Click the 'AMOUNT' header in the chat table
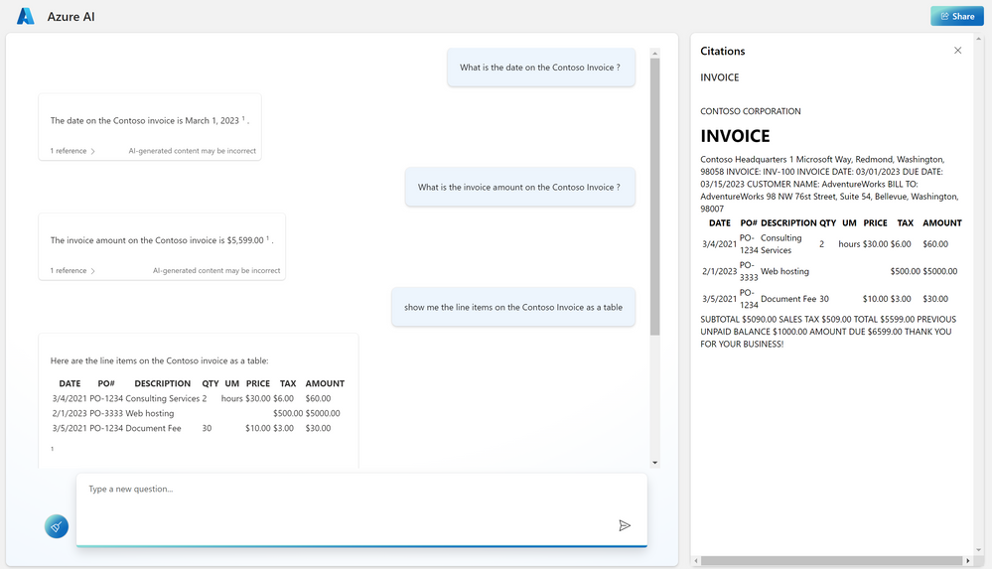Viewport: 992px width, 569px height. (x=325, y=383)
